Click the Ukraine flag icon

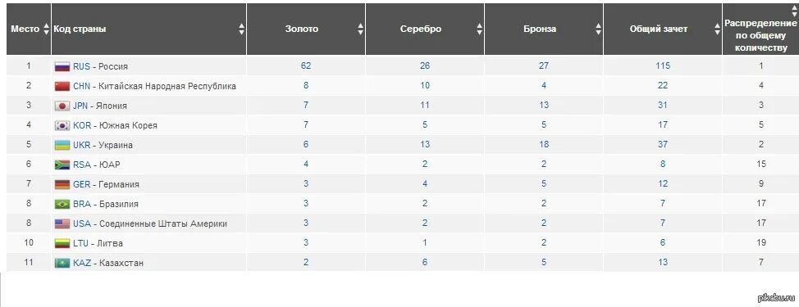[62, 146]
